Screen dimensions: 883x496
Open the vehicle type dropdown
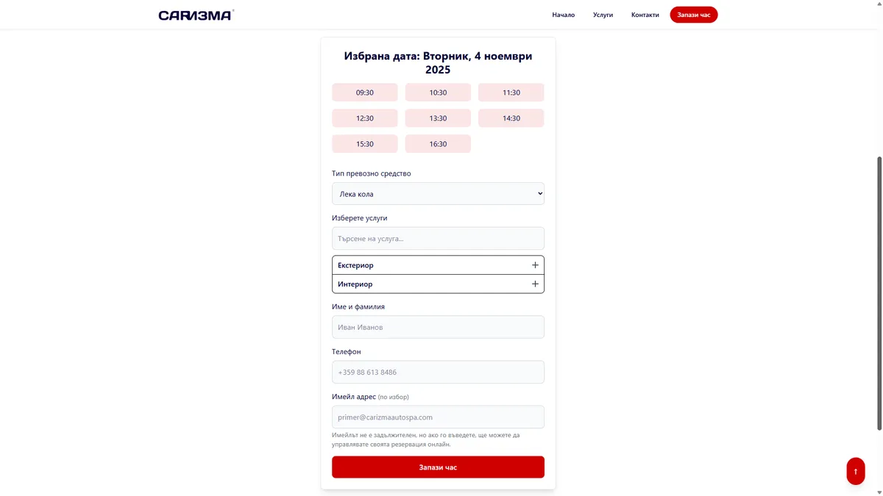coord(438,194)
